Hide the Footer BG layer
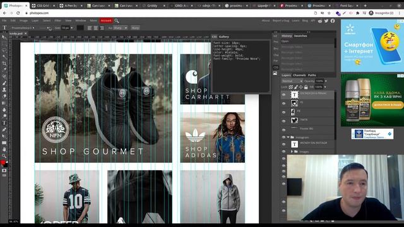This screenshot has width=404, height=227. point(283,129)
